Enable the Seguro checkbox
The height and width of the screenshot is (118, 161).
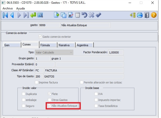click(24, 106)
